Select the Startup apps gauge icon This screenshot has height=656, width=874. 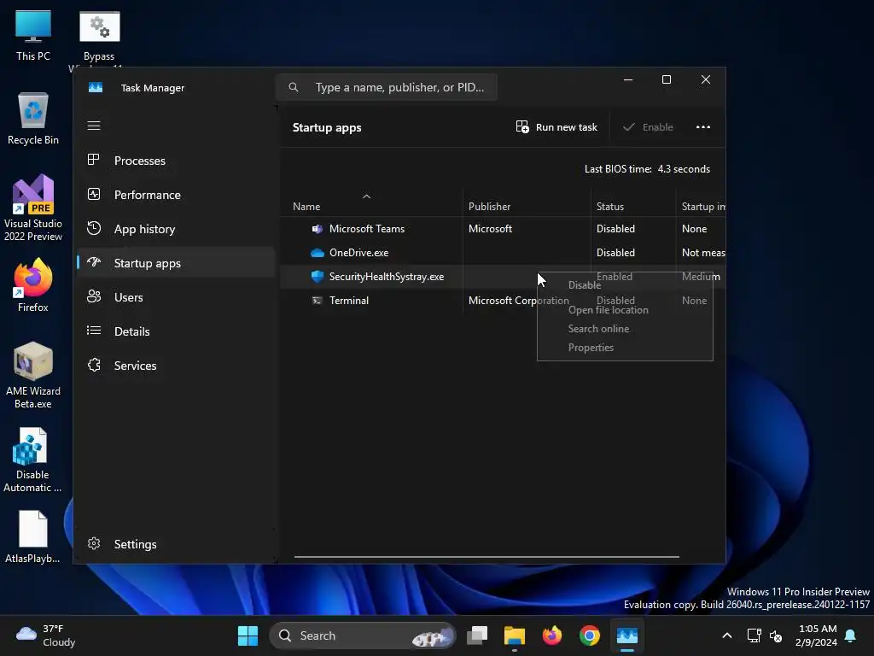click(x=94, y=262)
